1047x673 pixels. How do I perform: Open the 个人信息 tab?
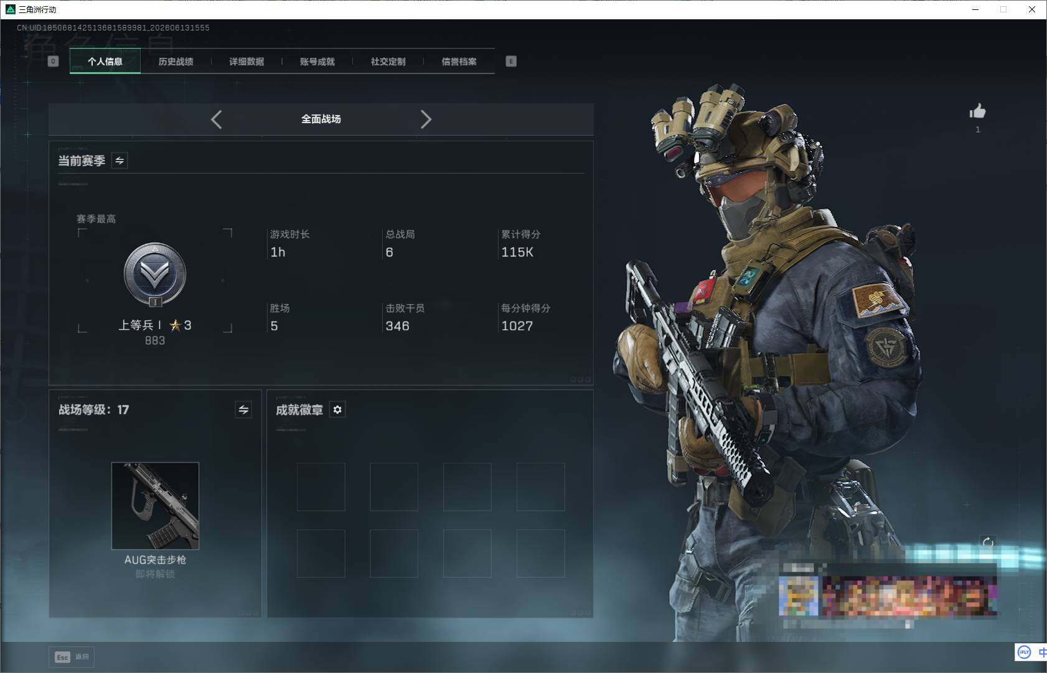tap(105, 61)
